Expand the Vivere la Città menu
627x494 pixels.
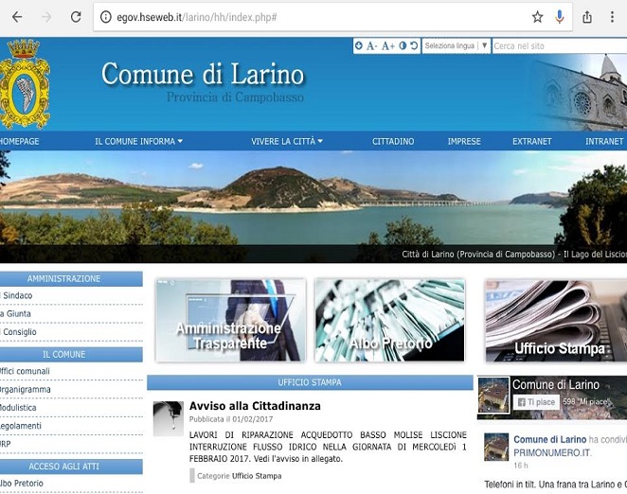[x=286, y=141]
